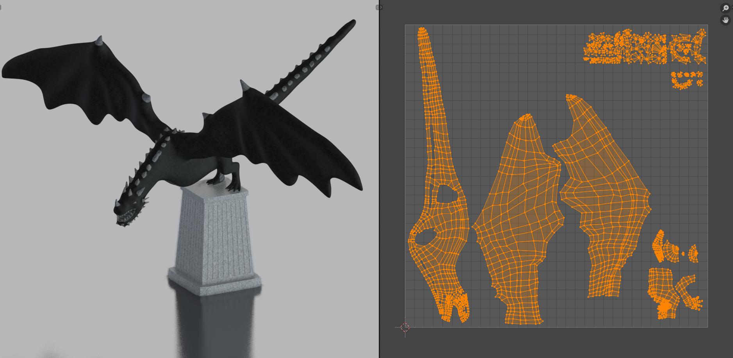This screenshot has width=733, height=358.
Task: Click the small arrows toggle on the divider
Action: (378, 7)
